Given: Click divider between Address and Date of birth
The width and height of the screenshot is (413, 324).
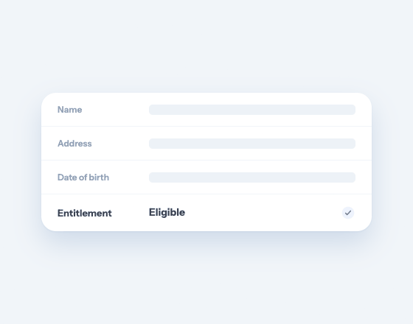Looking at the screenshot, I should tap(206, 161).
